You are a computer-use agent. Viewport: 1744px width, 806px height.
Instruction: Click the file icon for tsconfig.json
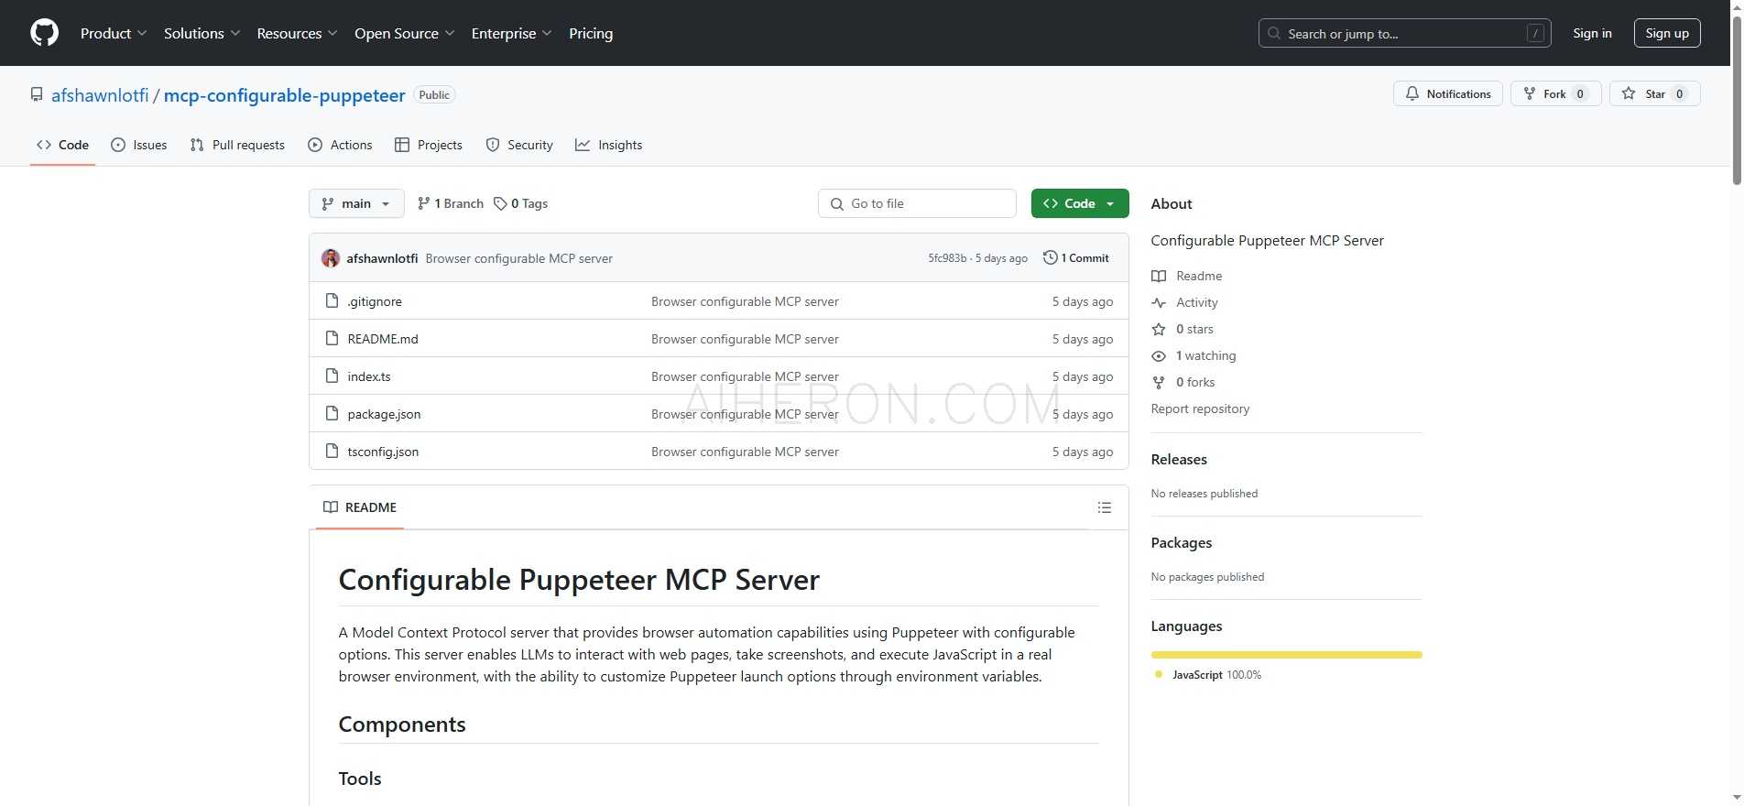pyautogui.click(x=332, y=451)
